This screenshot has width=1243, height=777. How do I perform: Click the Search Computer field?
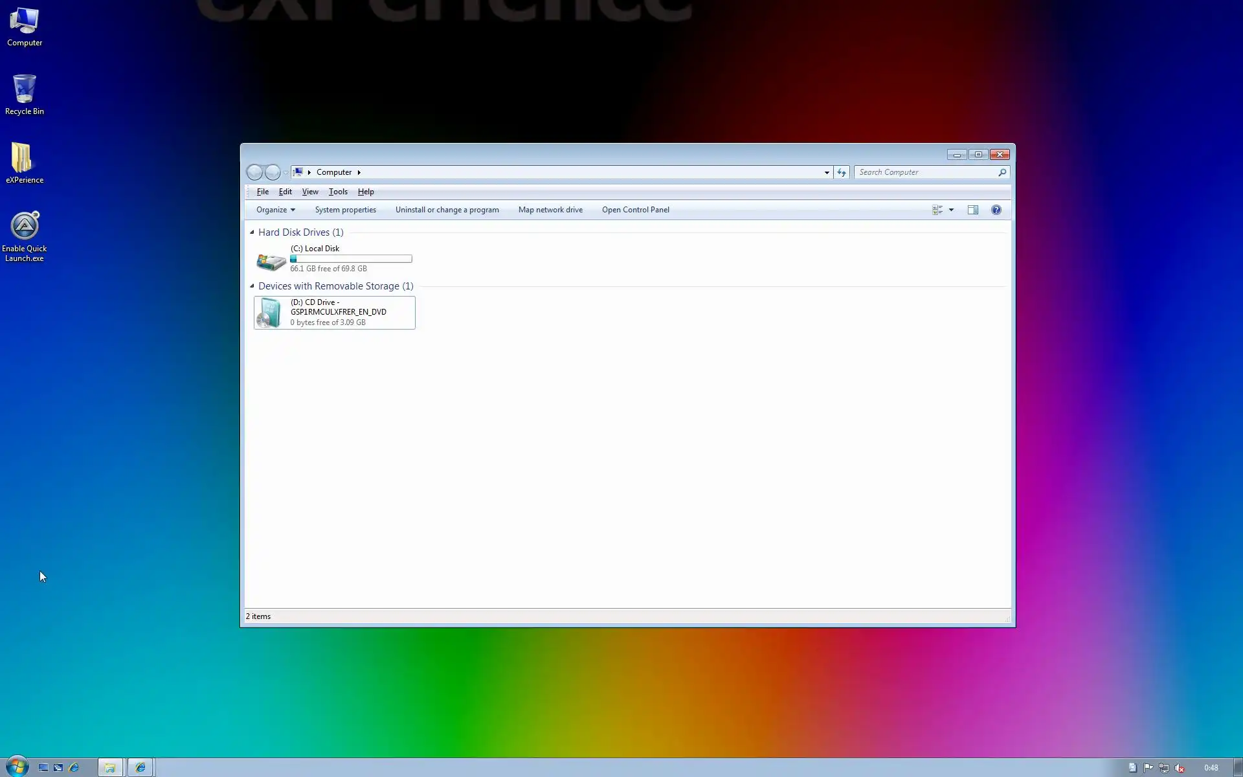(x=926, y=172)
